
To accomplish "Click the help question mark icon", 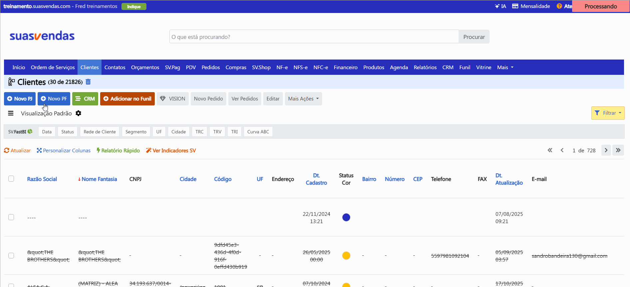I will 559,6.
